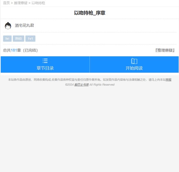Open author 酒宅花丸君's page
The height and width of the screenshot is (172, 179).
pyautogui.click(x=24, y=25)
